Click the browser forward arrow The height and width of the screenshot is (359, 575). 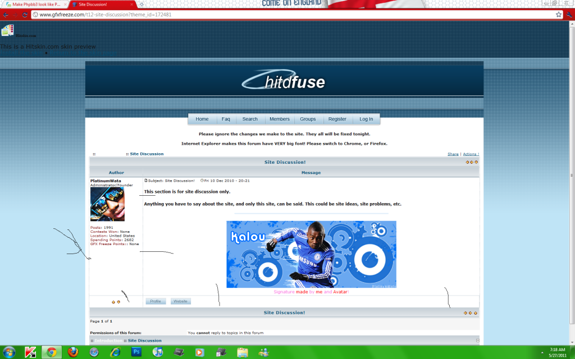pyautogui.click(x=15, y=15)
